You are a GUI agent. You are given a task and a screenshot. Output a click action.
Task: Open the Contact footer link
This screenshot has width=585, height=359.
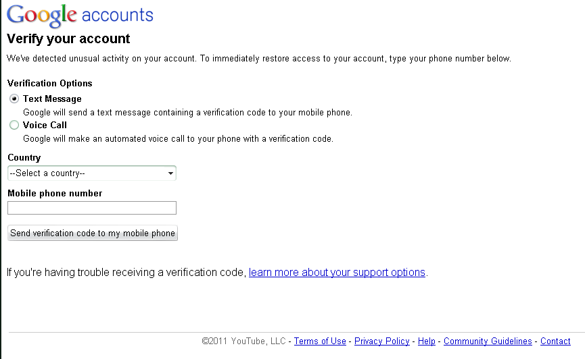point(555,341)
